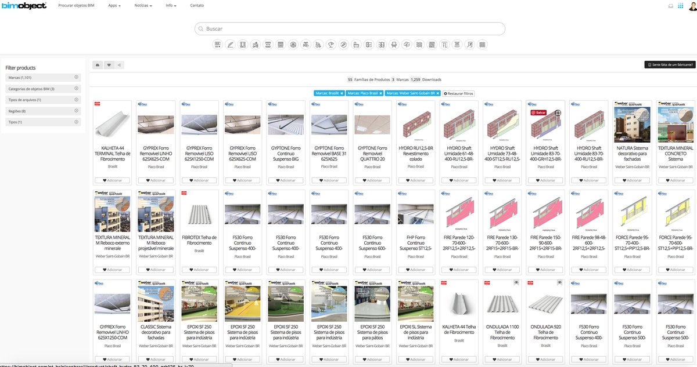Image resolution: width=697 pixels, height=367 pixels.
Task: Click the cloud download toolbar icon
Action: point(98,65)
